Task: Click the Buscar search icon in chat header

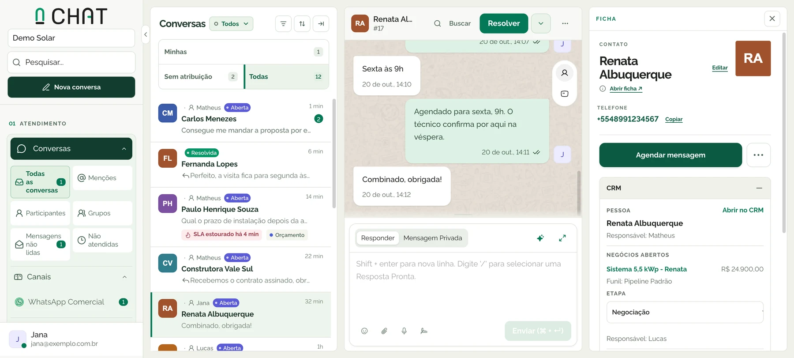Action: [438, 23]
